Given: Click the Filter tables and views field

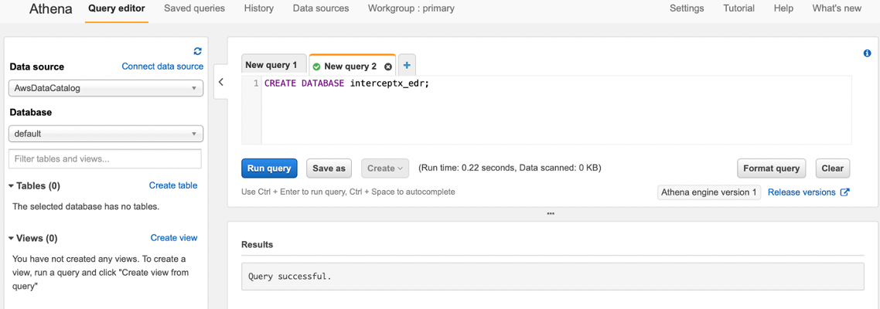Looking at the screenshot, I should coord(105,159).
